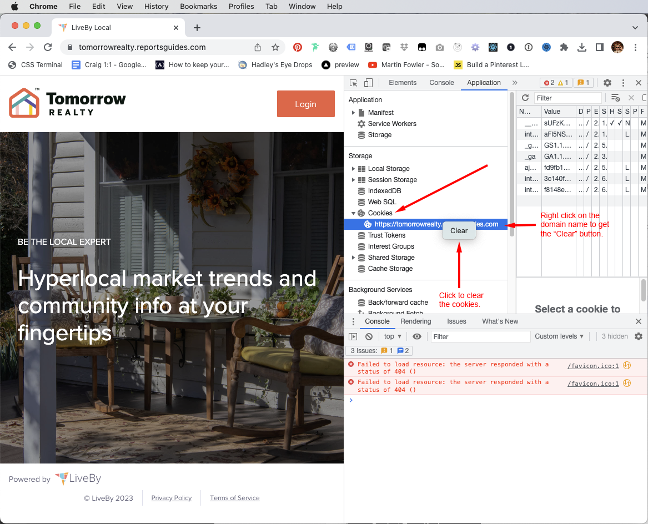Click the inspect element picker icon
The width and height of the screenshot is (648, 524).
pos(353,83)
